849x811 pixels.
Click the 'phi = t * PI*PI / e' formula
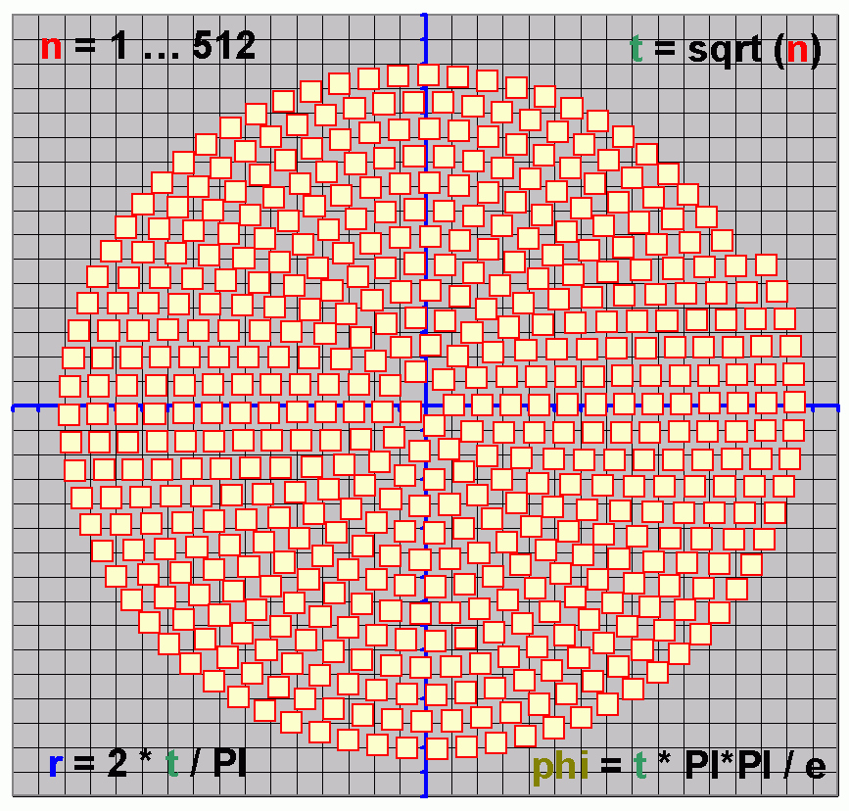[679, 766]
